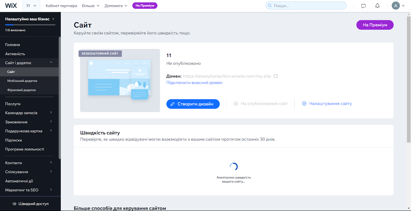Open the chat messages icon

click(363, 6)
